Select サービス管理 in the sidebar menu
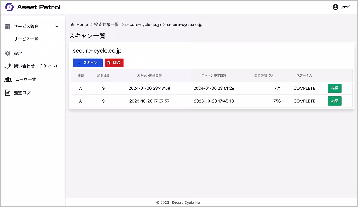Screen dimensions: 358x207 (x=26, y=26)
